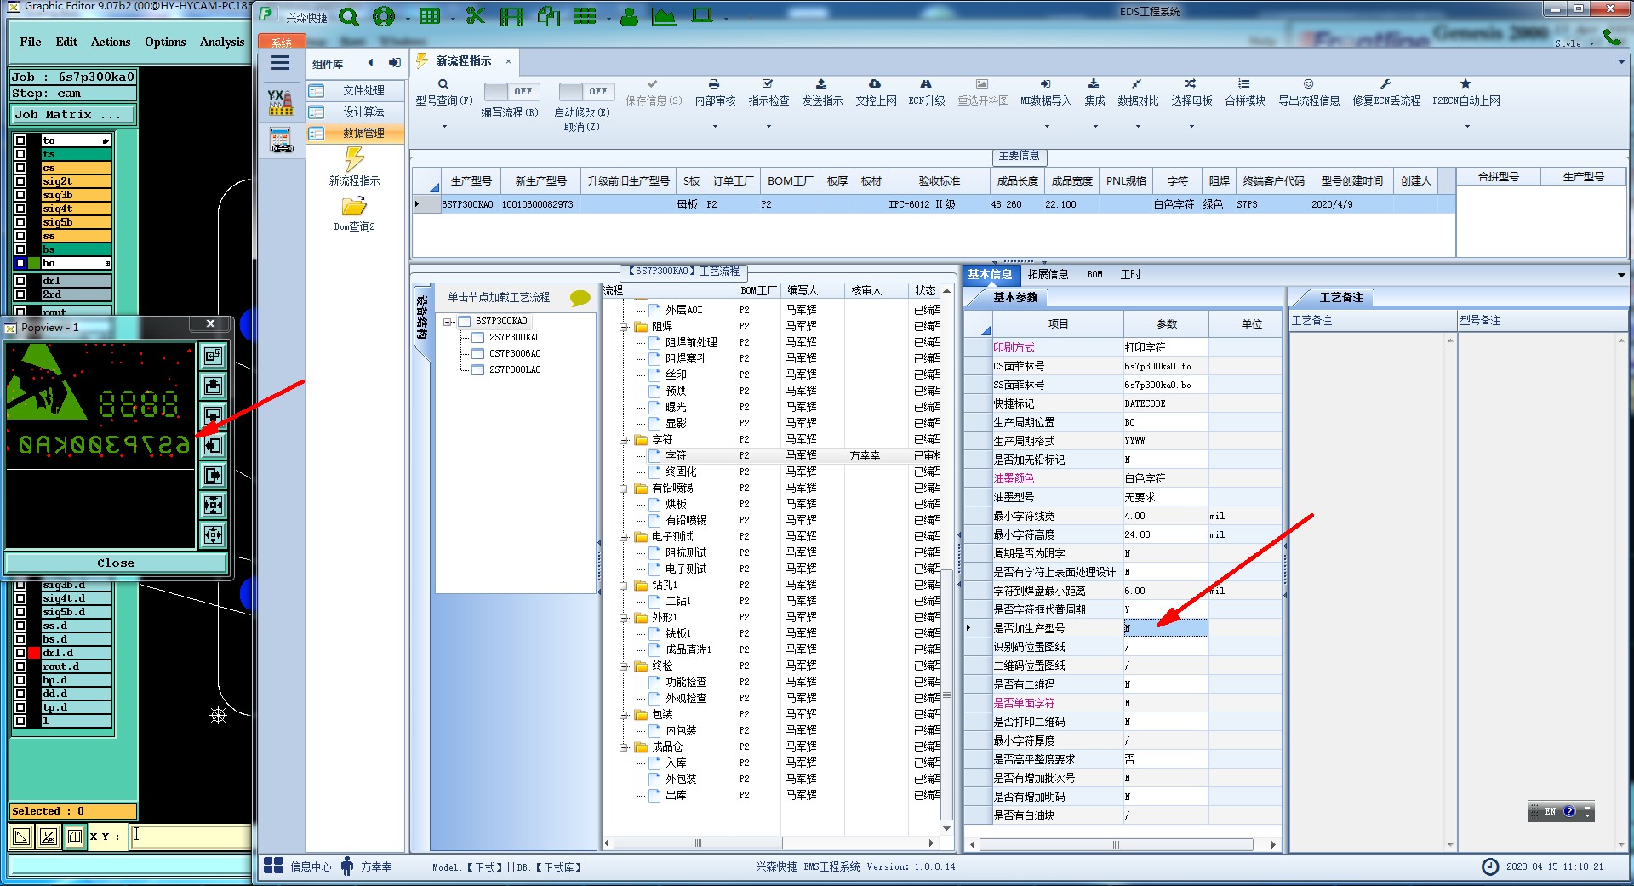Open the 型号查询(F) dropdown arrow
The image size is (1634, 886).
444,127
